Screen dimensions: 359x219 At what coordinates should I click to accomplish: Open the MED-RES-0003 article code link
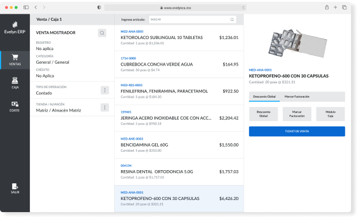click(131, 85)
